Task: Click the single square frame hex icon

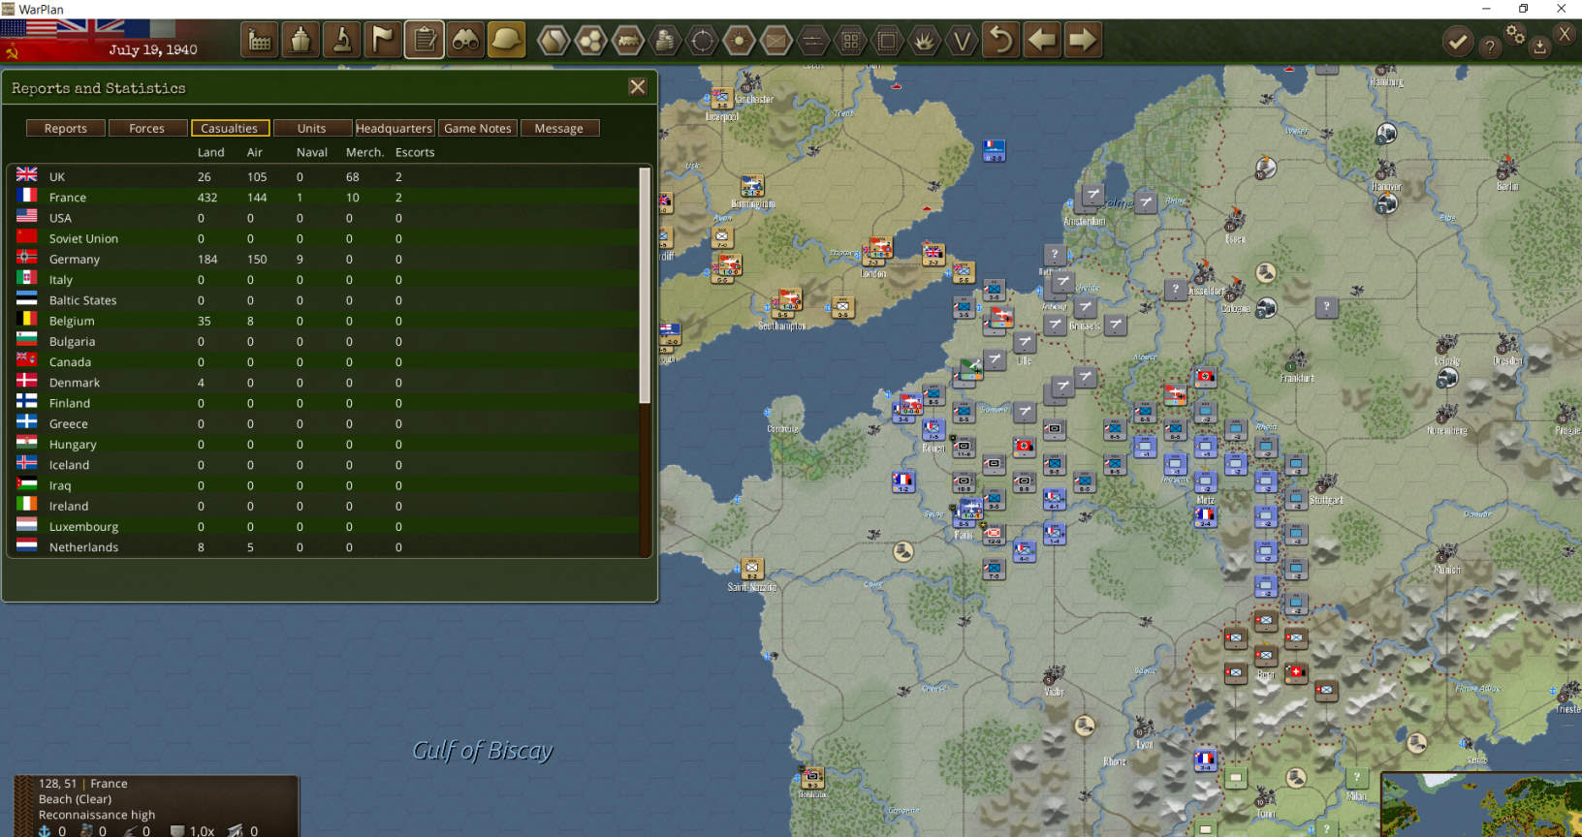Action: (887, 41)
